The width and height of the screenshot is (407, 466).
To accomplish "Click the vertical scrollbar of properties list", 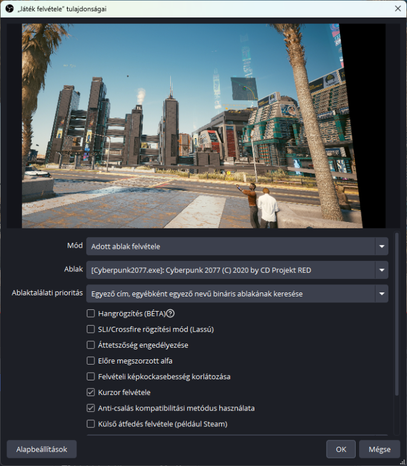I will tap(397, 314).
